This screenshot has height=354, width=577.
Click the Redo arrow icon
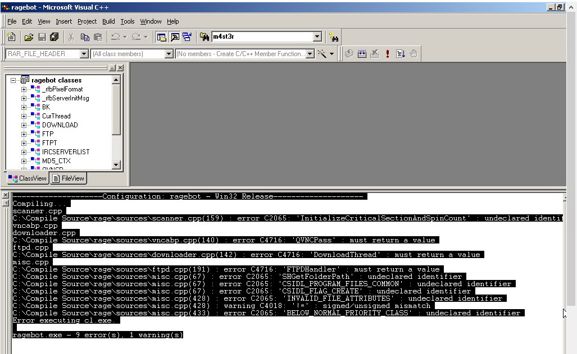pyautogui.click(x=136, y=37)
